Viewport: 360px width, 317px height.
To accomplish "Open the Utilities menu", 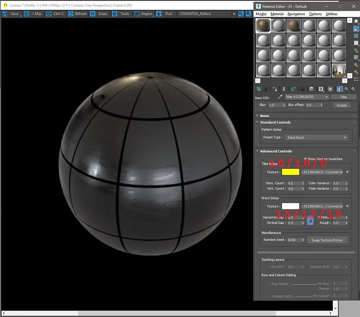I will [x=331, y=14].
